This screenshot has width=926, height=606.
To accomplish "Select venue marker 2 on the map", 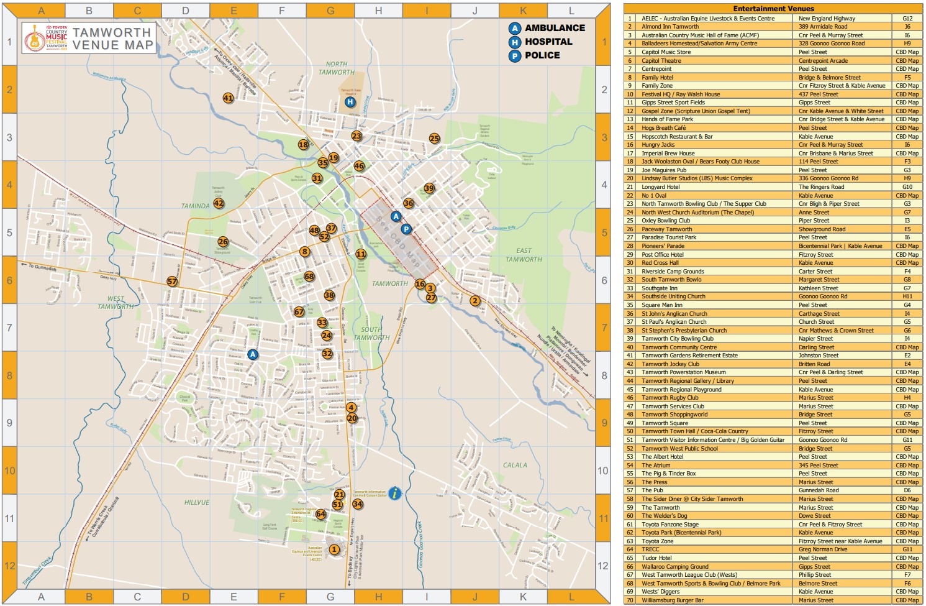I will pyautogui.click(x=475, y=301).
